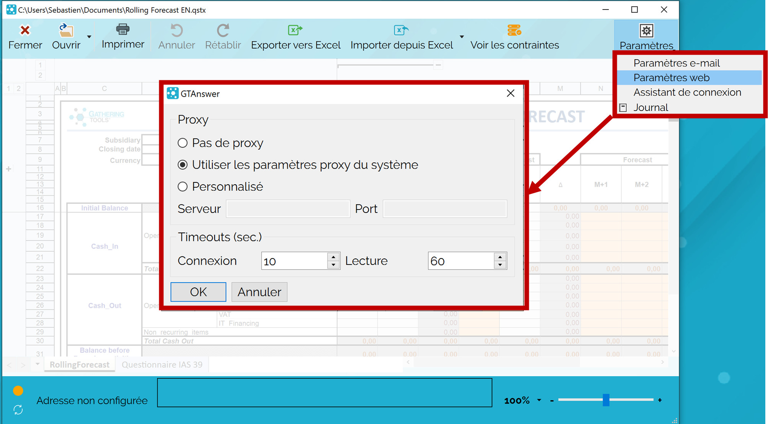Select Utiliser les paramètres proxy du système

tap(183, 165)
